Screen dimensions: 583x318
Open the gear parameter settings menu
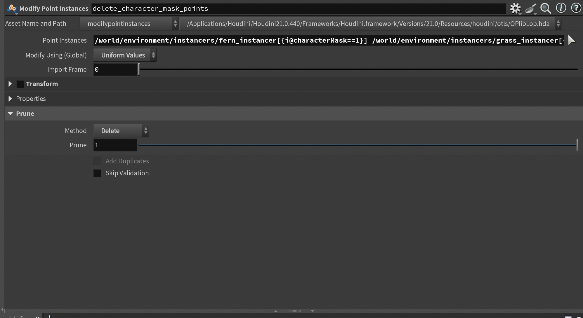(515, 8)
